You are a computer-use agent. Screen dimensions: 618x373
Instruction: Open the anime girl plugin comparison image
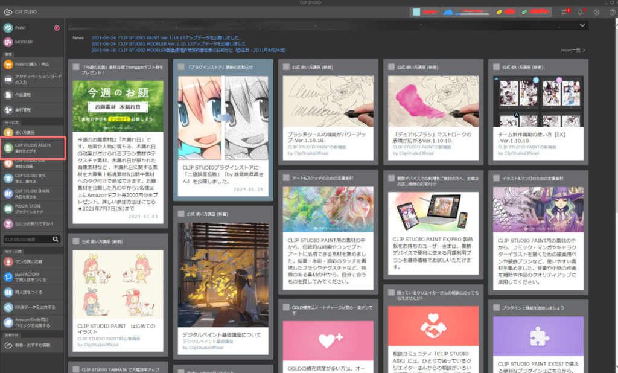pyautogui.click(x=223, y=118)
